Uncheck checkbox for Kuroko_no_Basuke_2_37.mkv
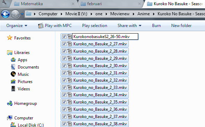 (64, 117)
